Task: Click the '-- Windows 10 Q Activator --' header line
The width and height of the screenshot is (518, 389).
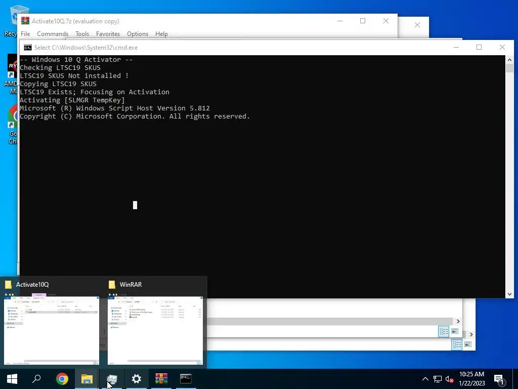Action: click(x=76, y=60)
